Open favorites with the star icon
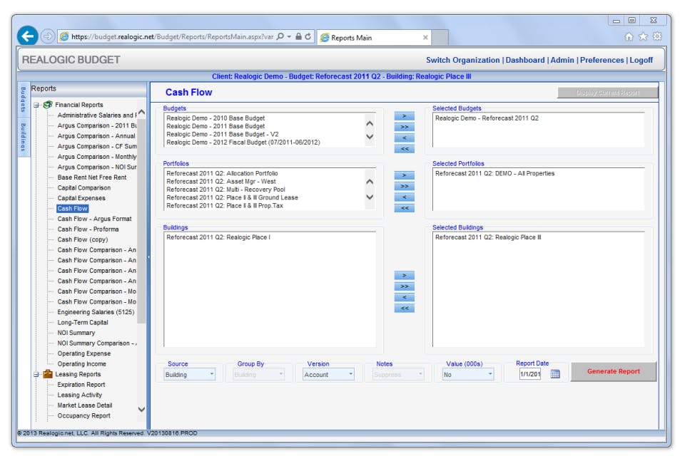685x461 pixels. pos(643,36)
